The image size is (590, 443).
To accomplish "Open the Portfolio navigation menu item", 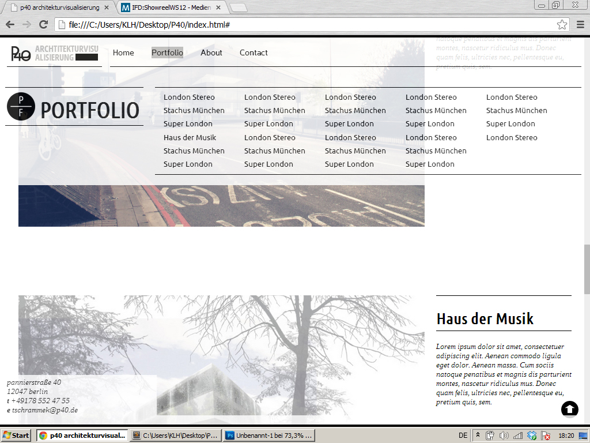I will tap(167, 52).
